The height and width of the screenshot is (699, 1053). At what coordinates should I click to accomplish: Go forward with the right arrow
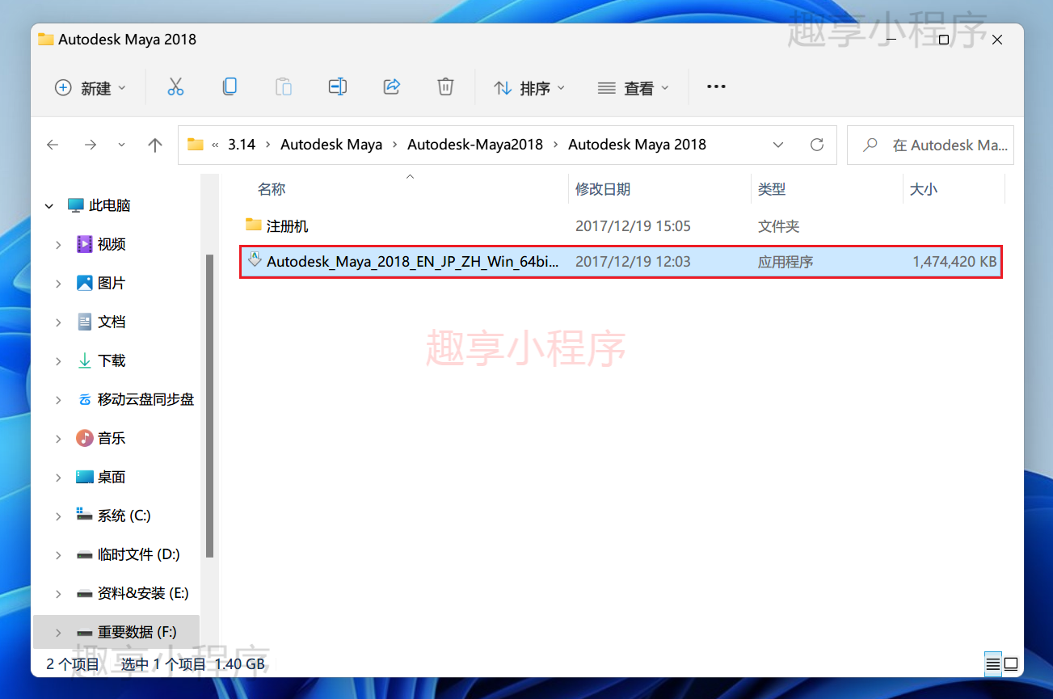pyautogui.click(x=91, y=145)
